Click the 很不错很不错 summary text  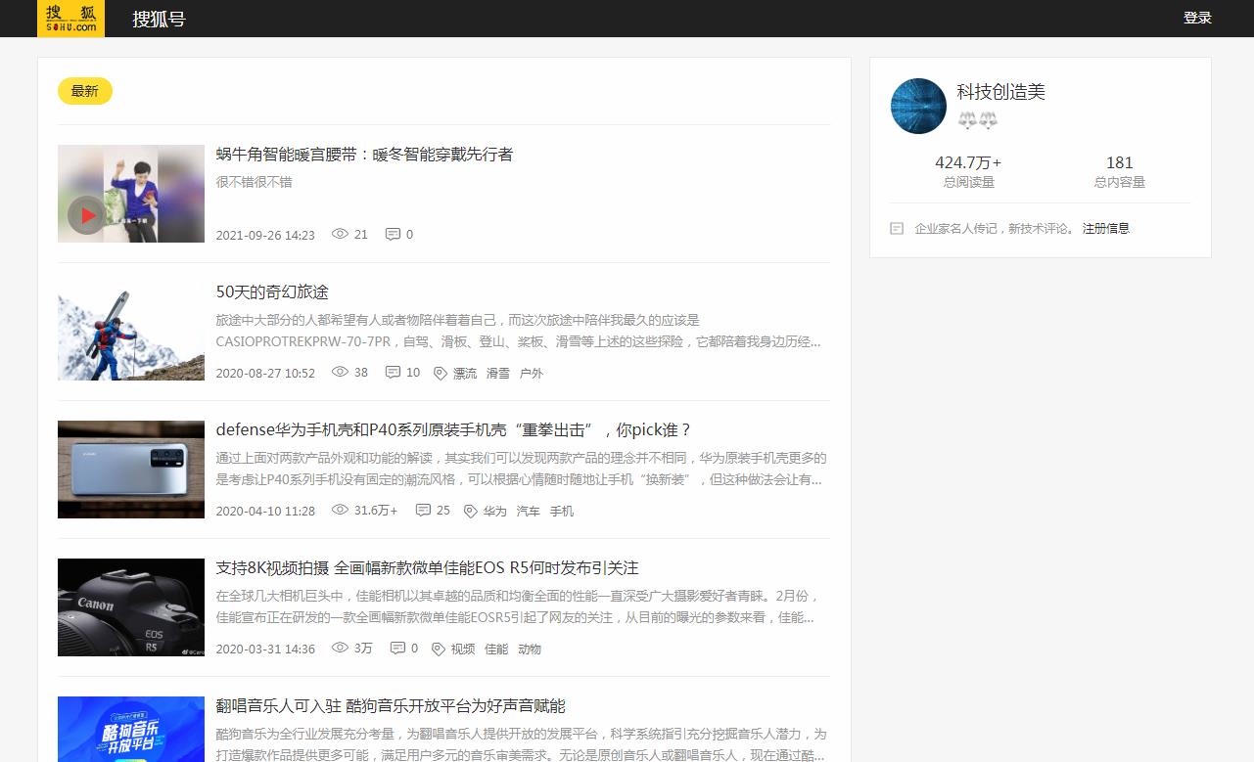click(255, 182)
